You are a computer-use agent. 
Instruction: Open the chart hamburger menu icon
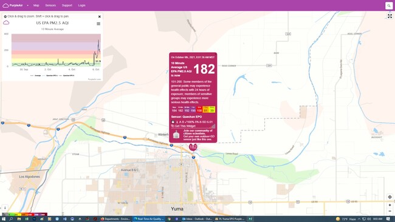point(98,24)
